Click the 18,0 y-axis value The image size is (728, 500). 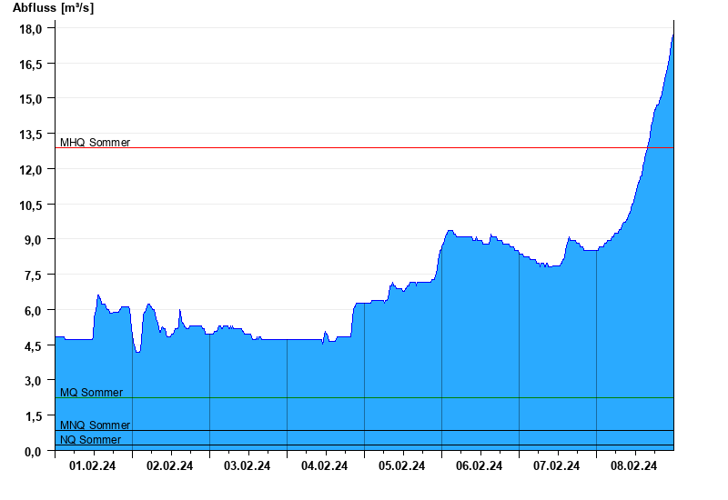pyautogui.click(x=31, y=29)
